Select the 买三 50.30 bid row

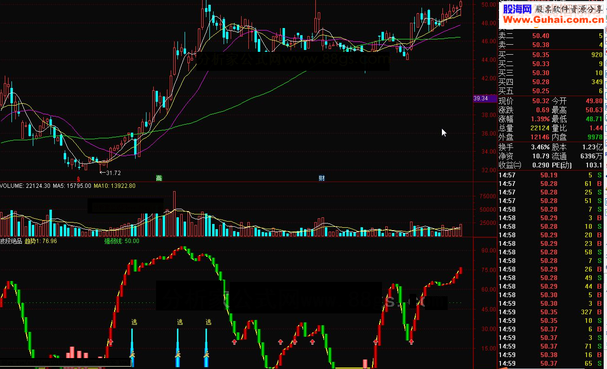pyautogui.click(x=550, y=73)
